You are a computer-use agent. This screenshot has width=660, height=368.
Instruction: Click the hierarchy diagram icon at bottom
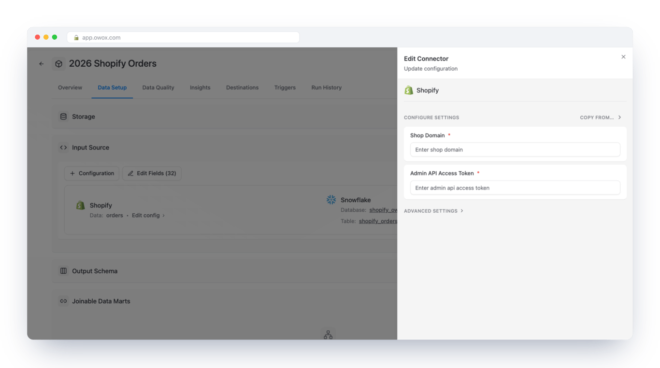(328, 335)
